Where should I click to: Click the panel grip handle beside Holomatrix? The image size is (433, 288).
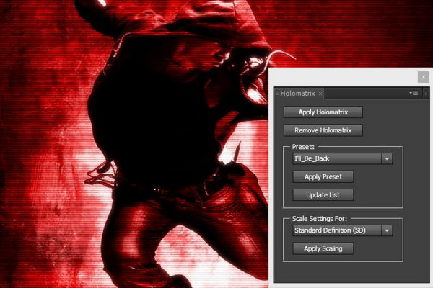click(x=277, y=94)
